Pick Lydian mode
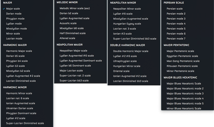The width and height of the screenshot is (214, 127). (14, 24)
